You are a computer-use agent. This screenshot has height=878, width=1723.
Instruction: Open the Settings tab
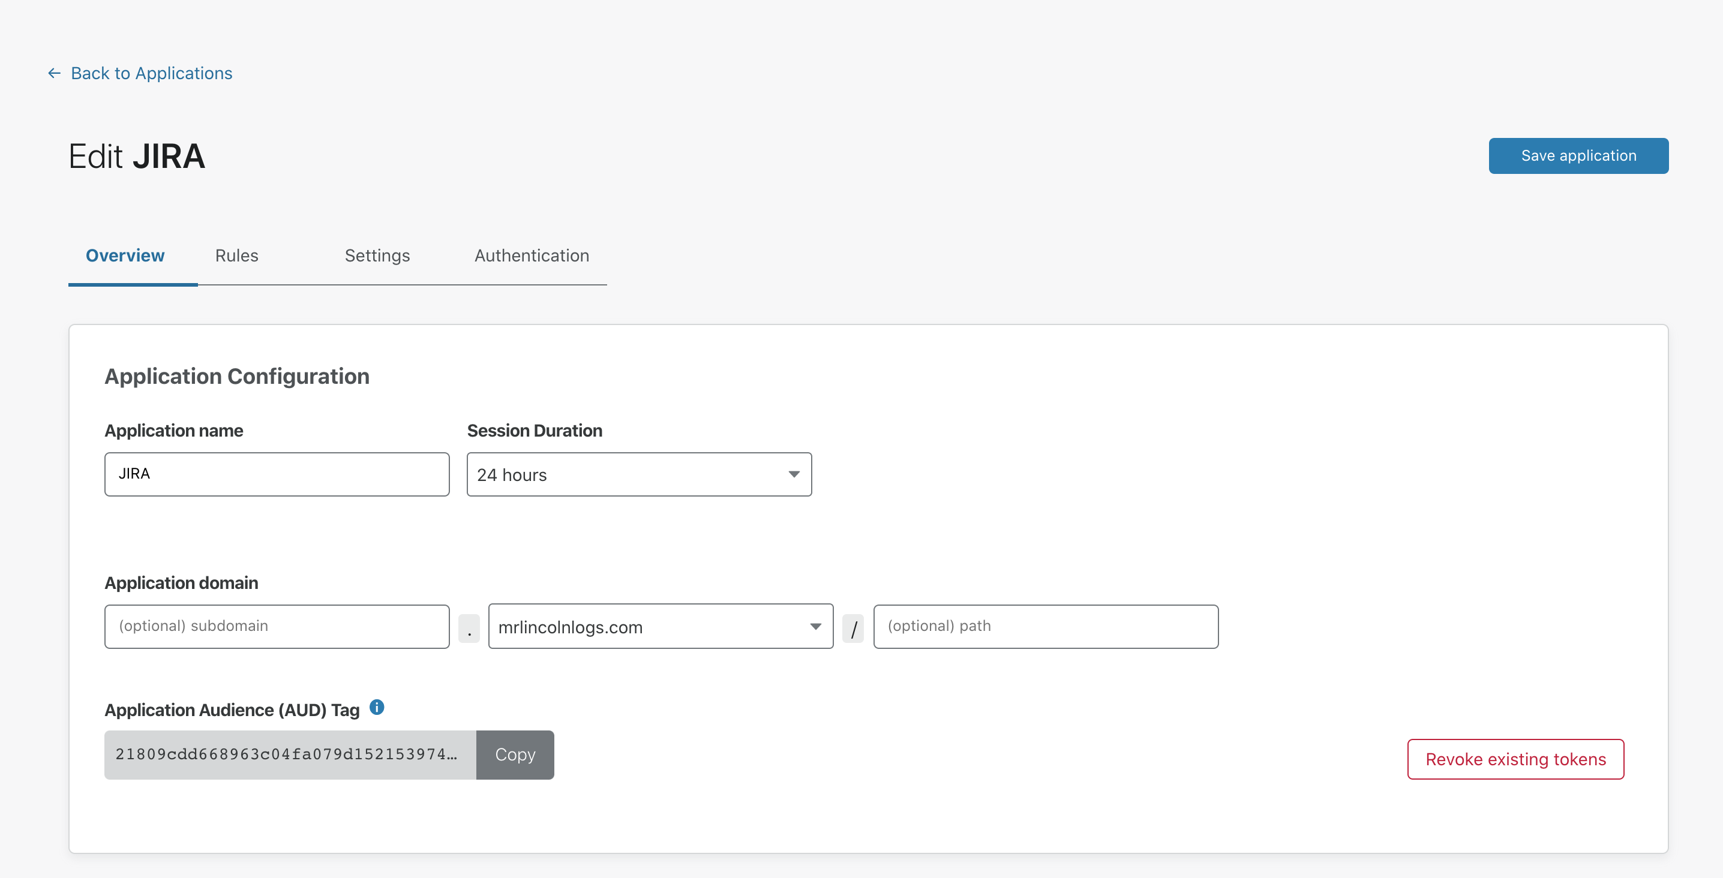coord(377,255)
